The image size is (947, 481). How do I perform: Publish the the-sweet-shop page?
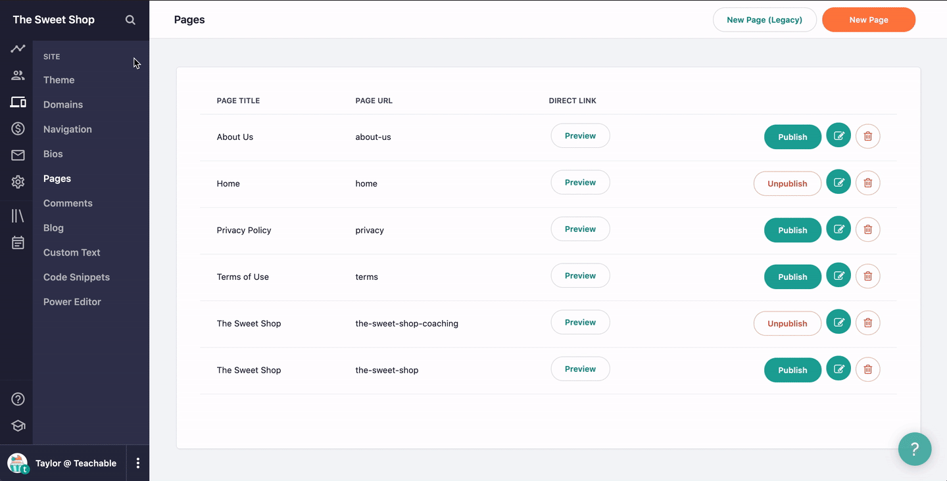point(792,370)
